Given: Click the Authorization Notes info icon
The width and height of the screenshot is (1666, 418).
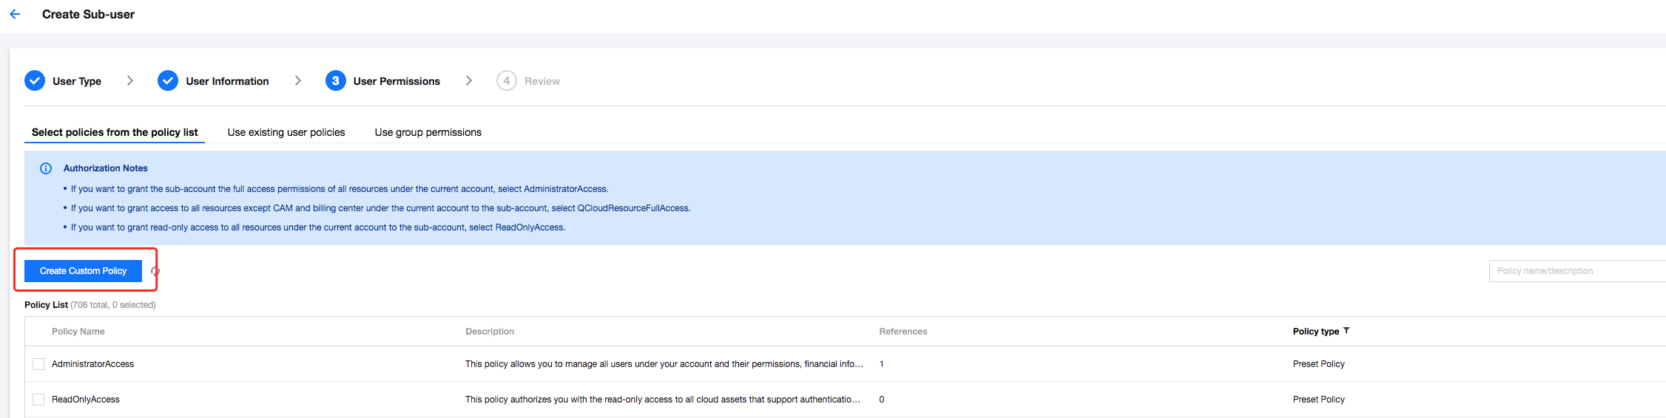Looking at the screenshot, I should pyautogui.click(x=46, y=168).
